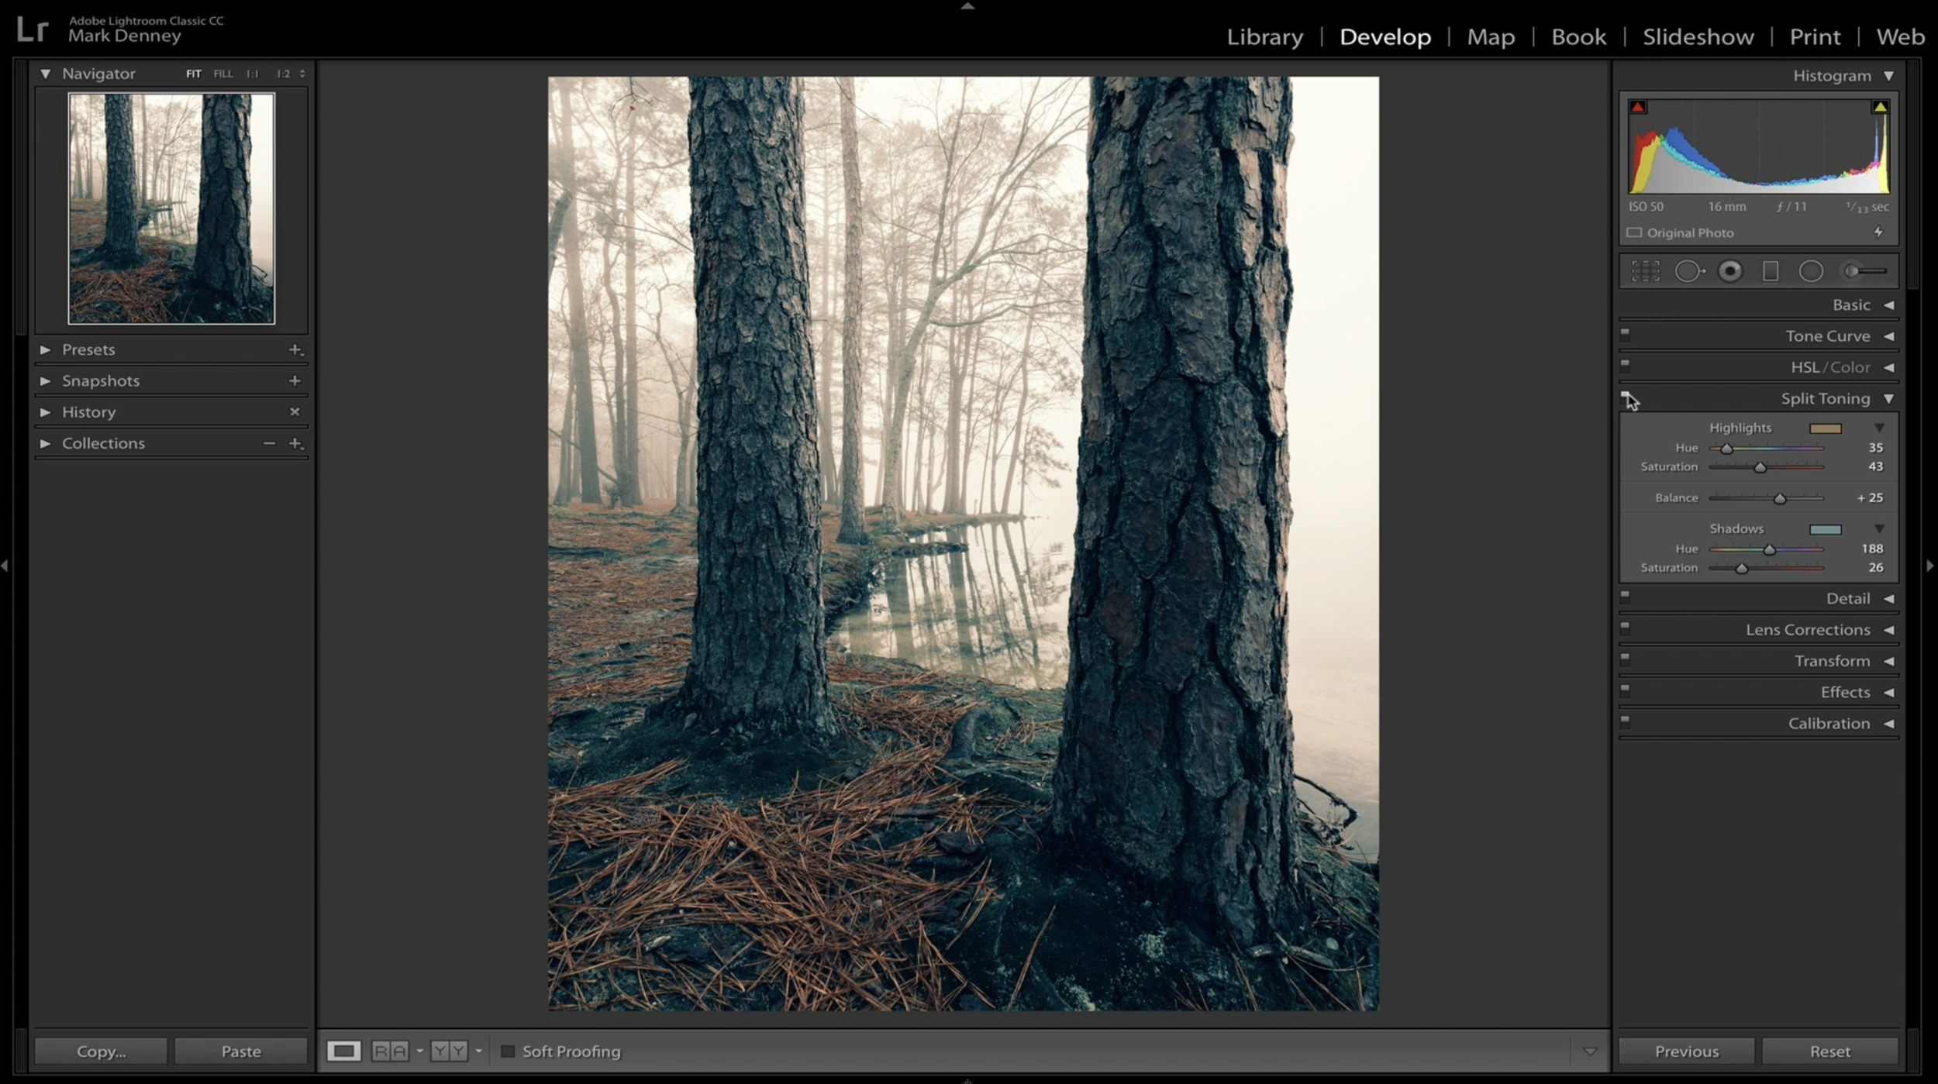Add a new preset with plus icon
Image resolution: width=1938 pixels, height=1084 pixels.
click(295, 349)
